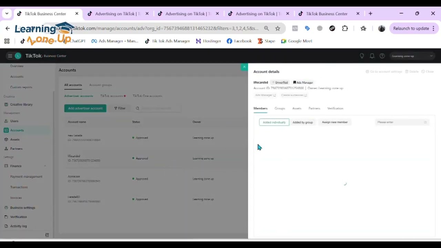This screenshot has width=441, height=248.
Task: Collapse the Finance section chevron
Action: 45,166
